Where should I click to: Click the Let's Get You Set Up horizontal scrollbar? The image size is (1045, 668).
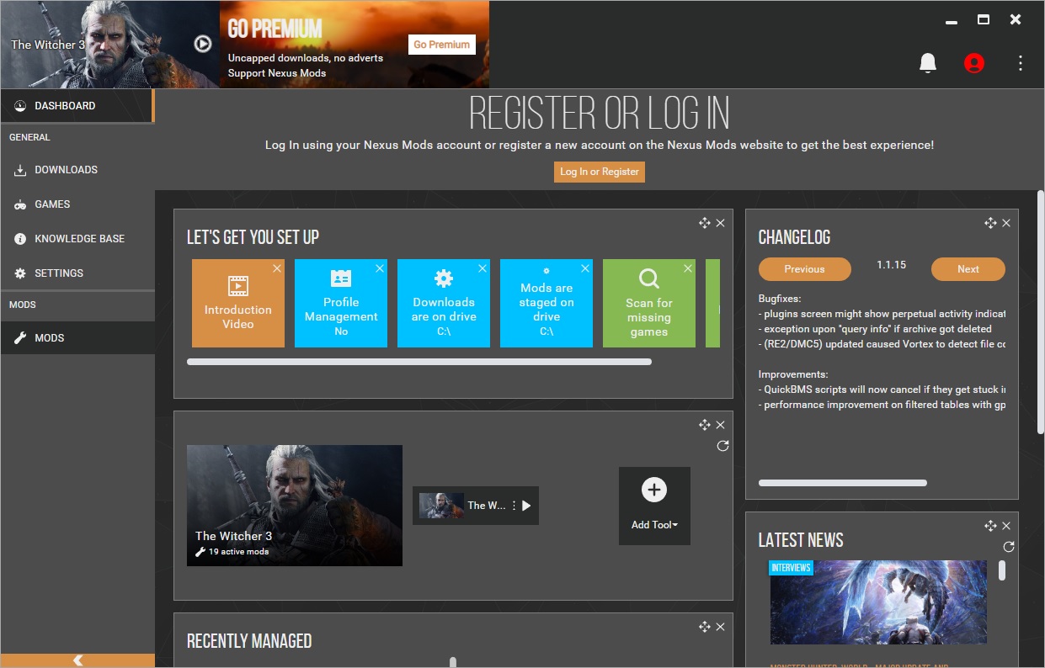point(419,362)
